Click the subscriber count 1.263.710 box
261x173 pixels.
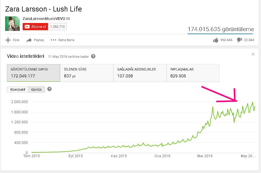pos(57,27)
